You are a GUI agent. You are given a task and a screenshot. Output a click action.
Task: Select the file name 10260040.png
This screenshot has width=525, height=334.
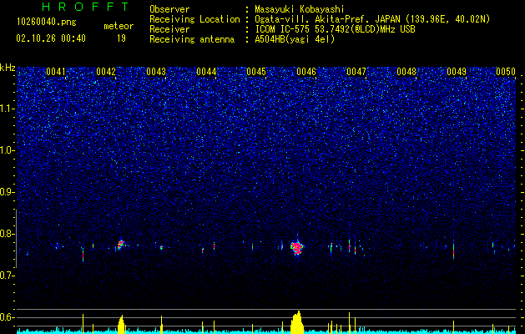(x=47, y=22)
